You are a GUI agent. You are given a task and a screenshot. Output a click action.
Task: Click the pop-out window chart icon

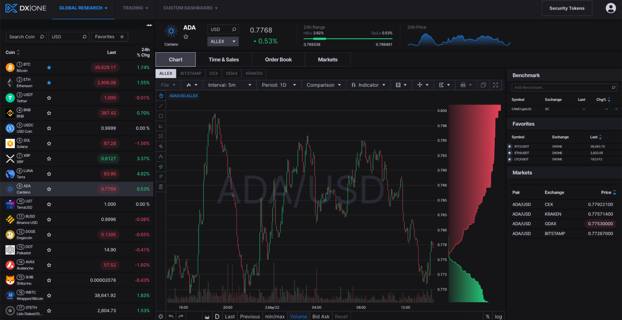(483, 85)
